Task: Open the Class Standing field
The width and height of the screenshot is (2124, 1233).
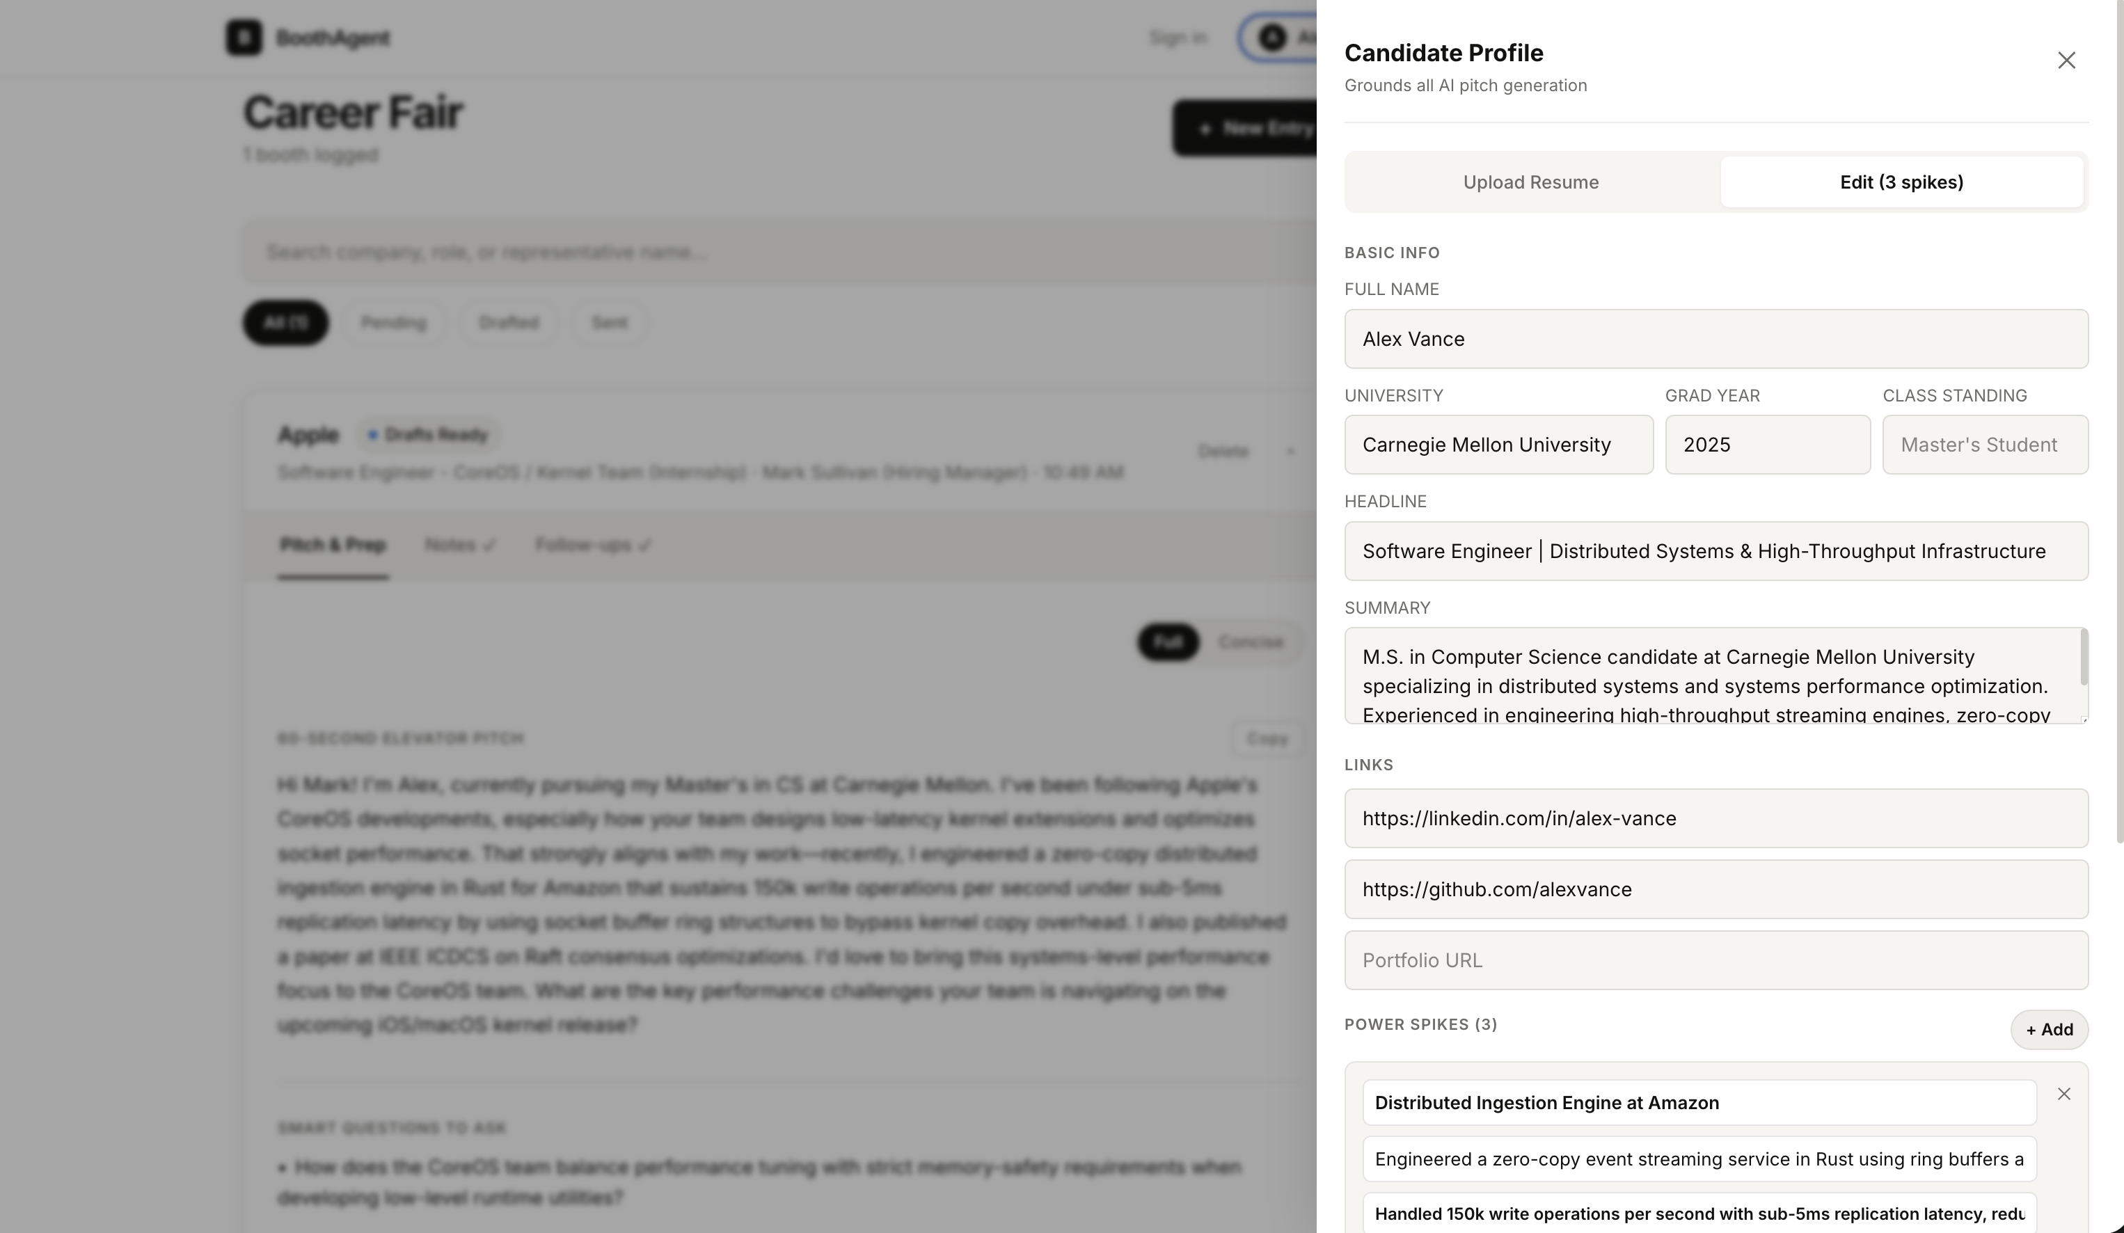Action: (x=1985, y=444)
